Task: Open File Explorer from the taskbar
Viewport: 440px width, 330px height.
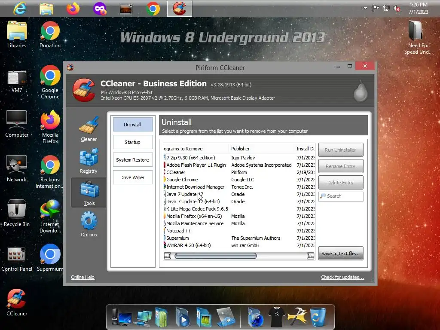Action: click(46, 9)
